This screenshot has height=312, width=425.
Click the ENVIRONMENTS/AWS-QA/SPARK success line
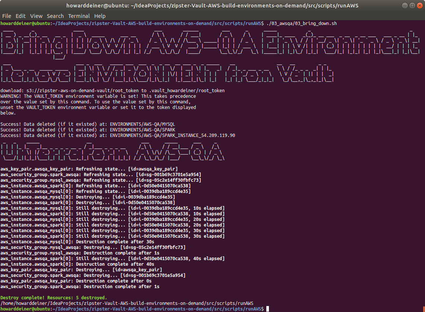coord(88,130)
